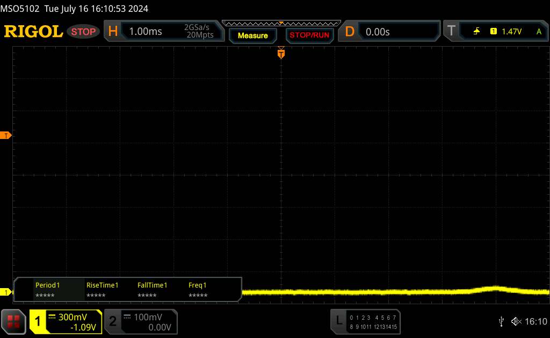Toggle the muted speaker sound icon

click(516, 321)
